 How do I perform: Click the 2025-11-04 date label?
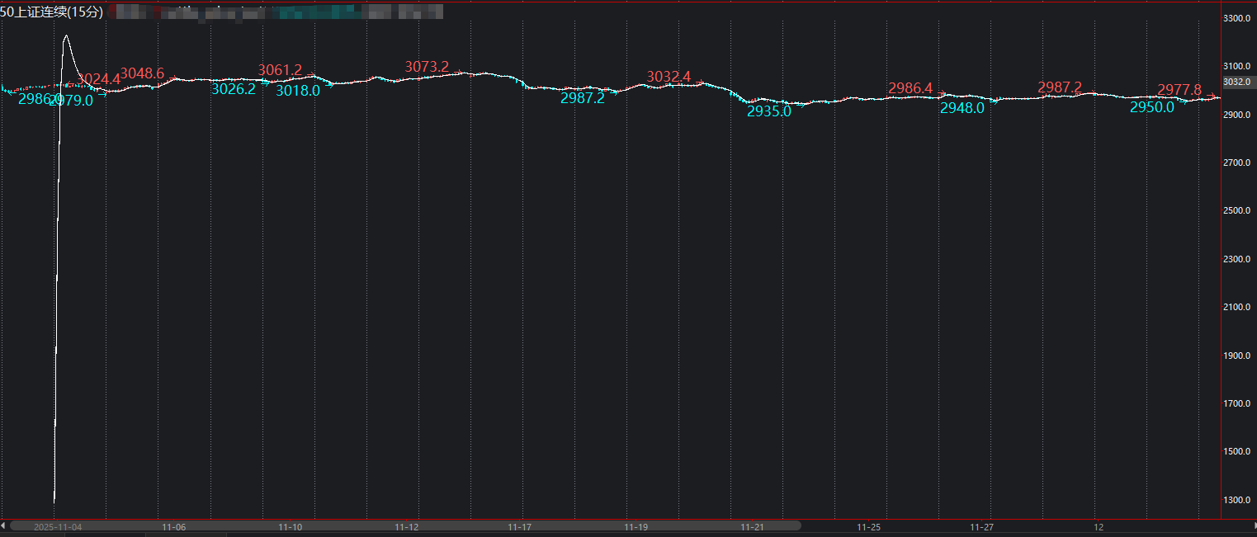tap(57, 526)
